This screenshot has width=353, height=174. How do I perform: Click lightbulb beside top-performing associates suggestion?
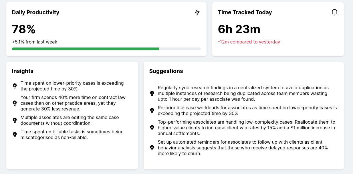point(152,128)
